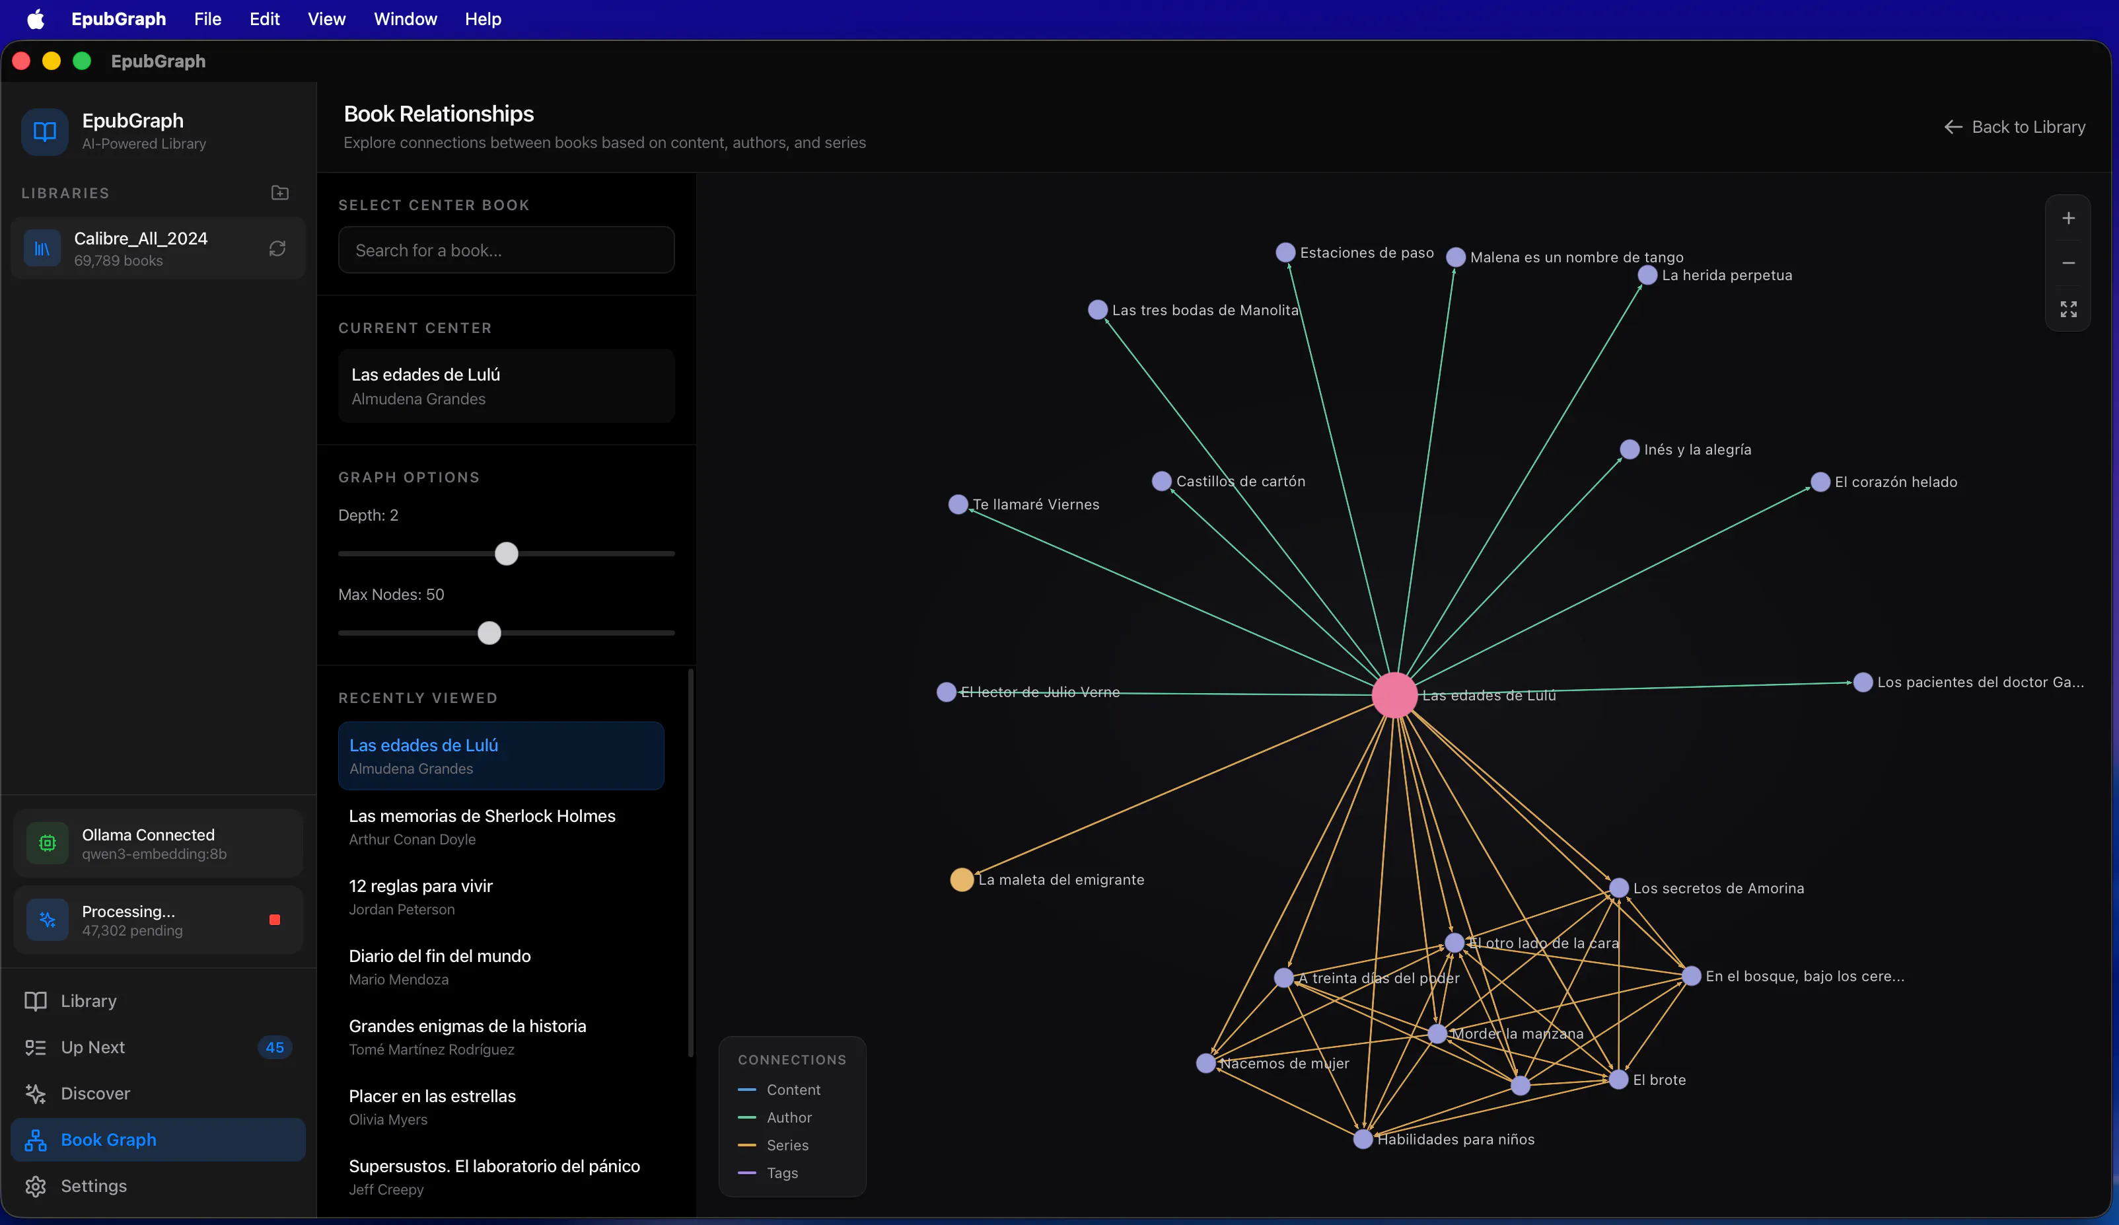
Task: Open the Discover section
Action: click(157, 1094)
